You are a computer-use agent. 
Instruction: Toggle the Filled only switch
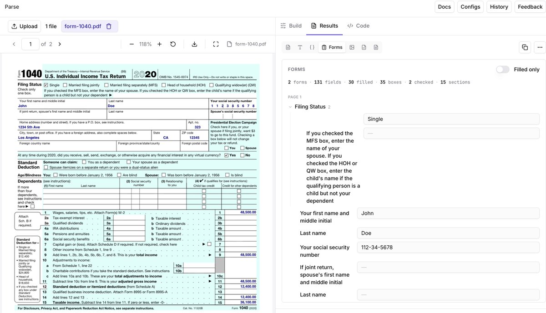503,70
